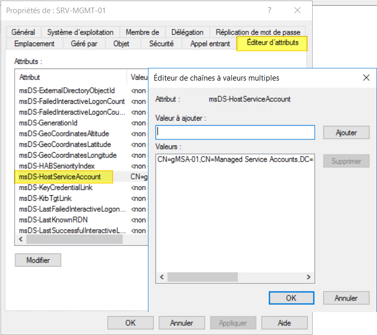The image size is (377, 335).
Task: Select the Membre de tab
Action: click(142, 32)
